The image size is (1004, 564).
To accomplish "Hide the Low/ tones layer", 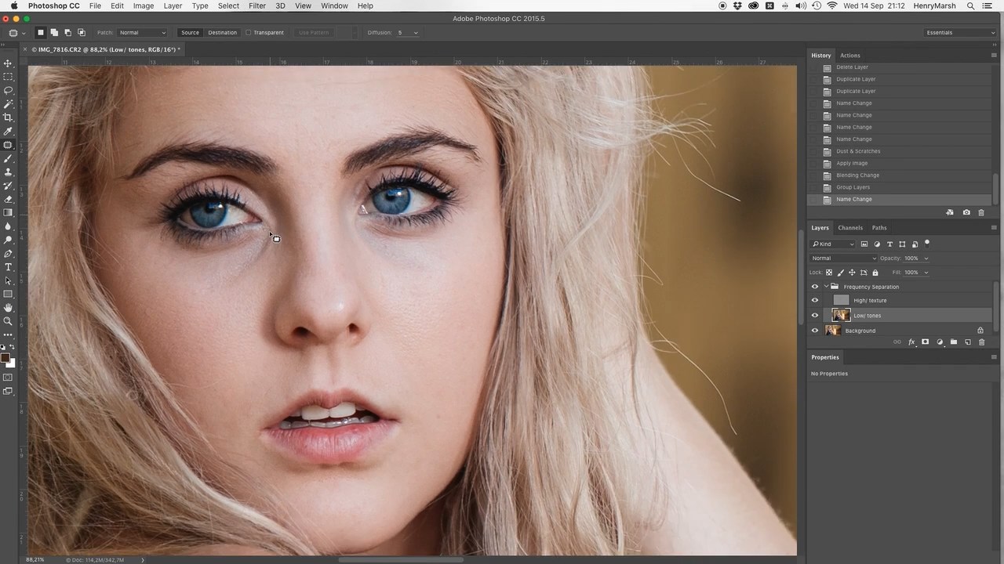I will 814,316.
